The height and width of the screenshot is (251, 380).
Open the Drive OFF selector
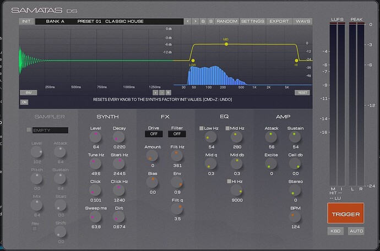154,134
